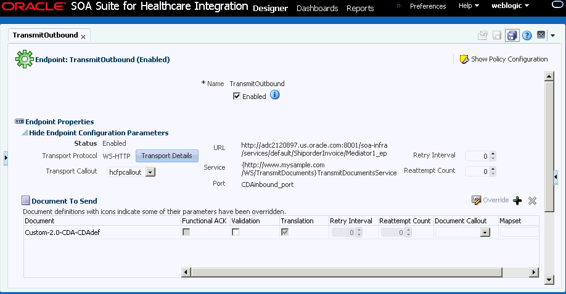Click the Save All icon
This screenshot has height=294, width=566.
click(512, 35)
